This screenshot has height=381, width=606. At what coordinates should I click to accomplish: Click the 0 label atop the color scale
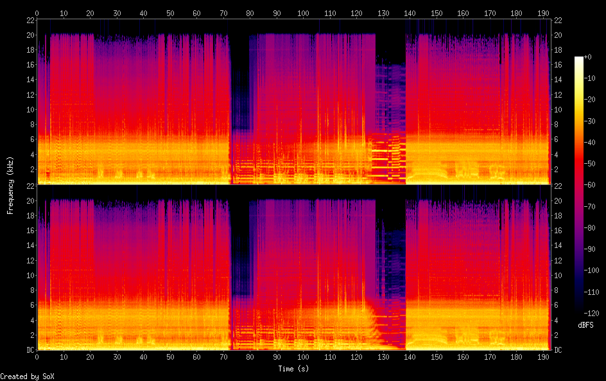tap(590, 57)
